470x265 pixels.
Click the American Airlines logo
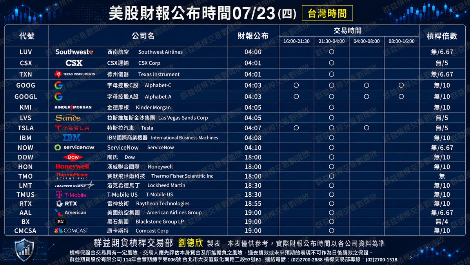point(71,212)
